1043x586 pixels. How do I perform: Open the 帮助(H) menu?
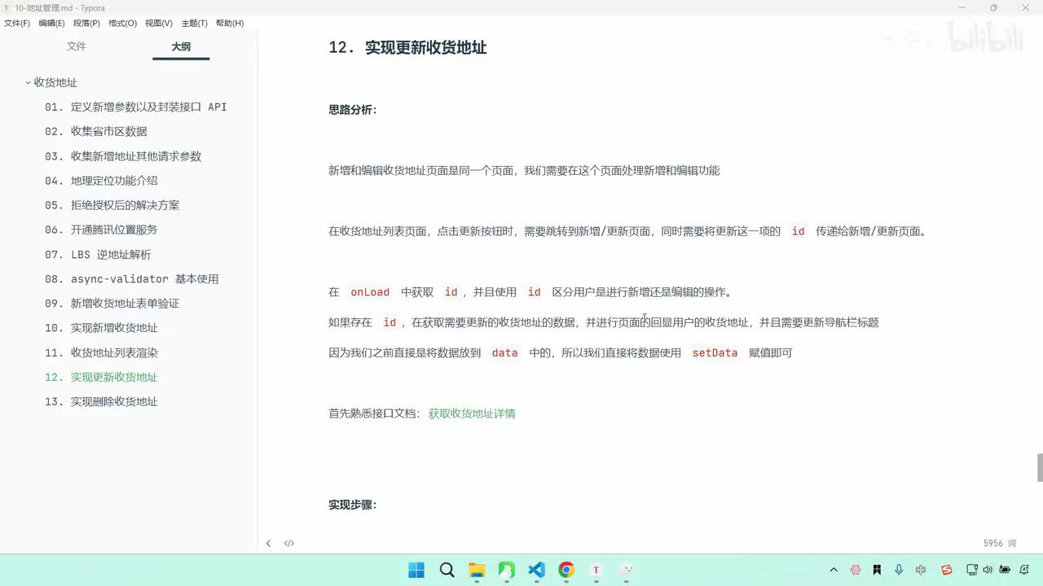point(230,23)
